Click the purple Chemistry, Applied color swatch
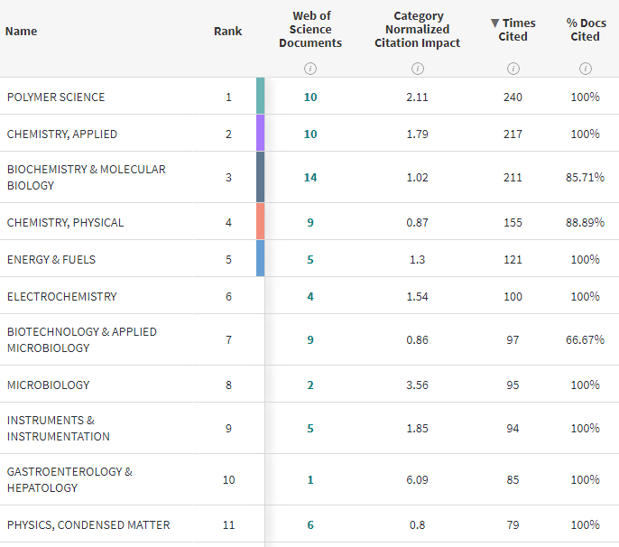The image size is (619, 547). tap(260, 134)
